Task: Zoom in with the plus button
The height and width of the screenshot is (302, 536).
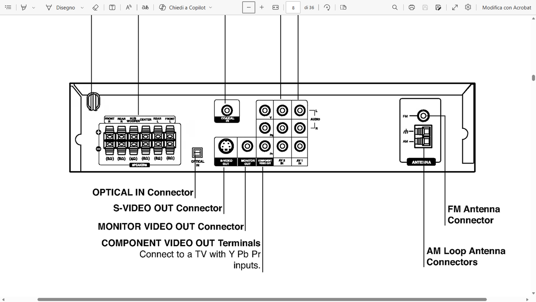Action: coord(262,8)
